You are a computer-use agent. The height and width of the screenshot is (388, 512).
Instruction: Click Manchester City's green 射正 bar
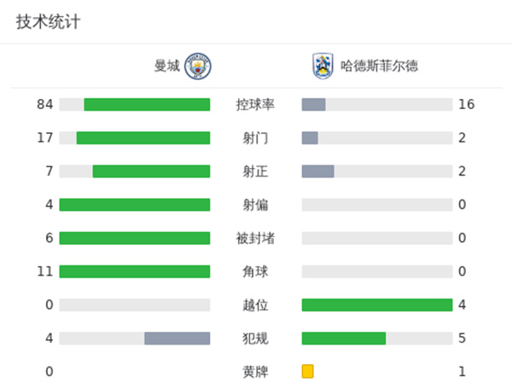tap(151, 171)
